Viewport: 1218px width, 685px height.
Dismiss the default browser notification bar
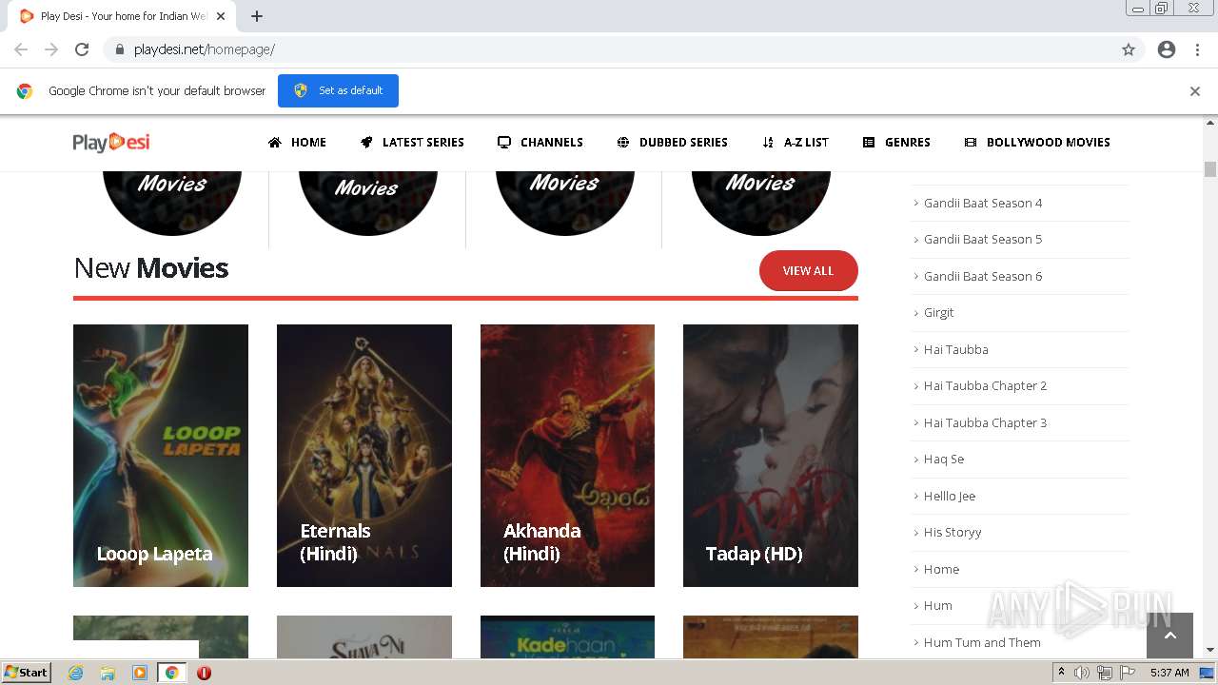click(1195, 91)
